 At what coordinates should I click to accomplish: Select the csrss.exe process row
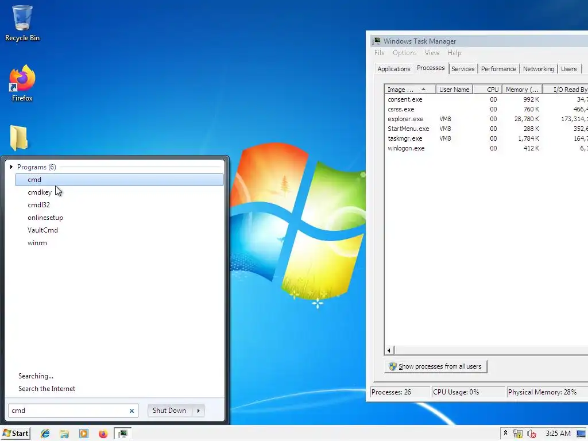pos(486,109)
